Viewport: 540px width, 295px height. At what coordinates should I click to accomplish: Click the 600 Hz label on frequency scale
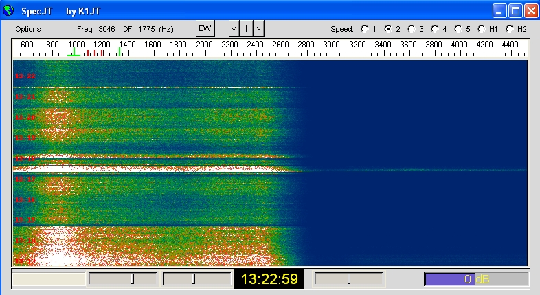coord(27,45)
